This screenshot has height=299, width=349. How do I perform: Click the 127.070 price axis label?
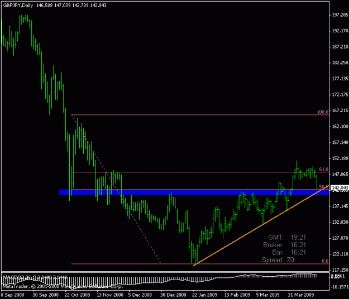pyautogui.click(x=340, y=238)
